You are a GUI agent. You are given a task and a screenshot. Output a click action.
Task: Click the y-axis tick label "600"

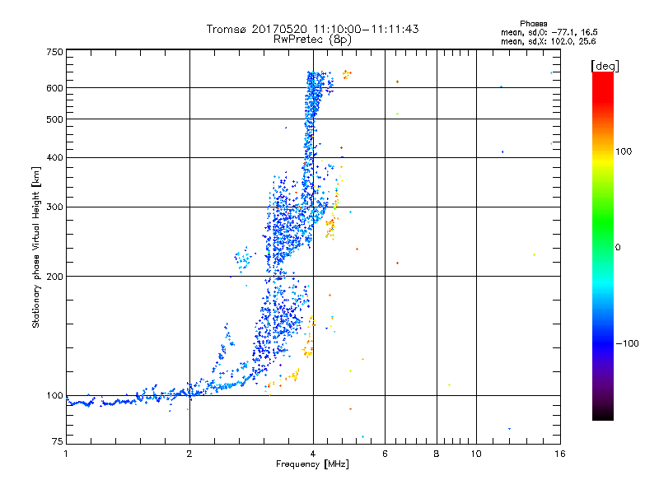pyautogui.click(x=54, y=88)
